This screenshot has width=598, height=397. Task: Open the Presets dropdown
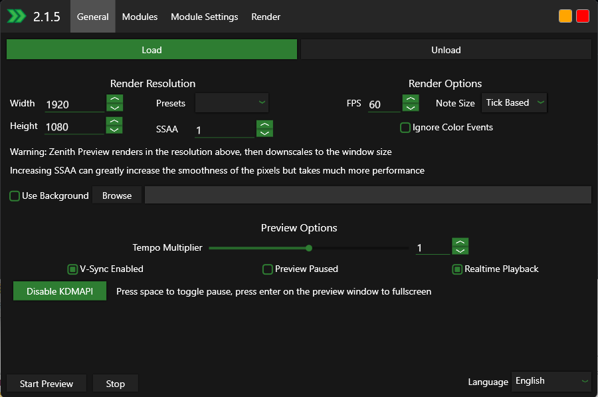pos(232,103)
